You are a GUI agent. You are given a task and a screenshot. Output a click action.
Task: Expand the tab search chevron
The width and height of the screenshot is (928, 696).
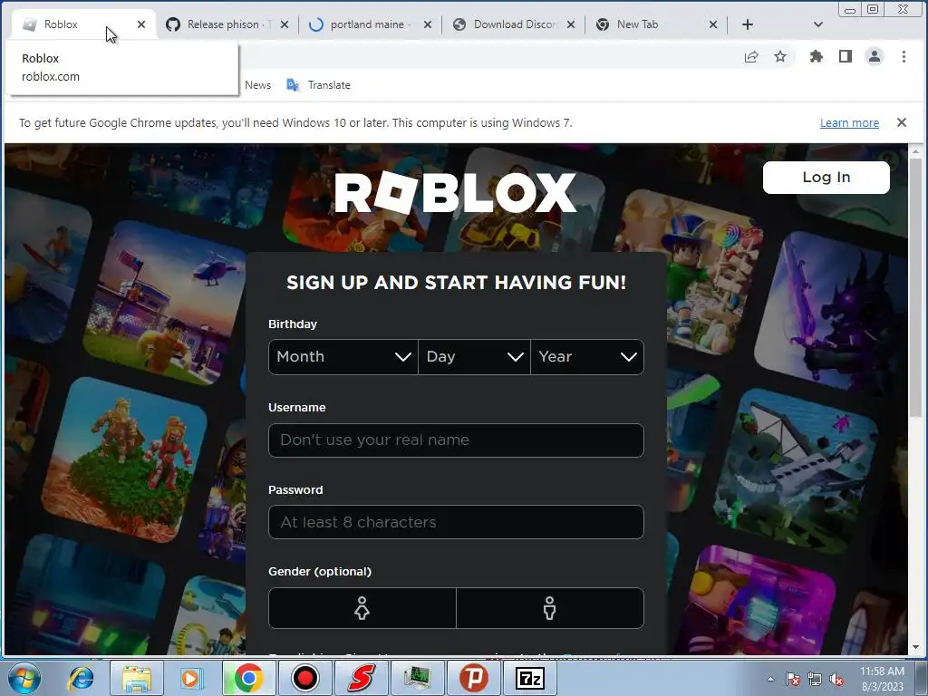coord(818,24)
